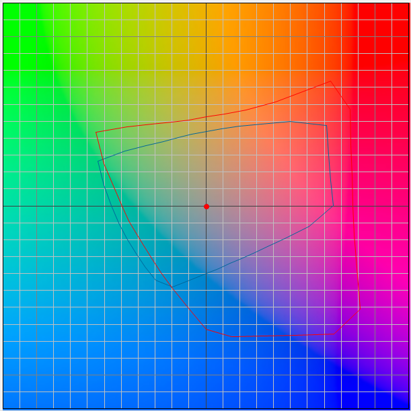Viewport: 411px width, 411px height.
Task: Select the blue gamut vertex on the horizontal axis
Action: (x=333, y=206)
